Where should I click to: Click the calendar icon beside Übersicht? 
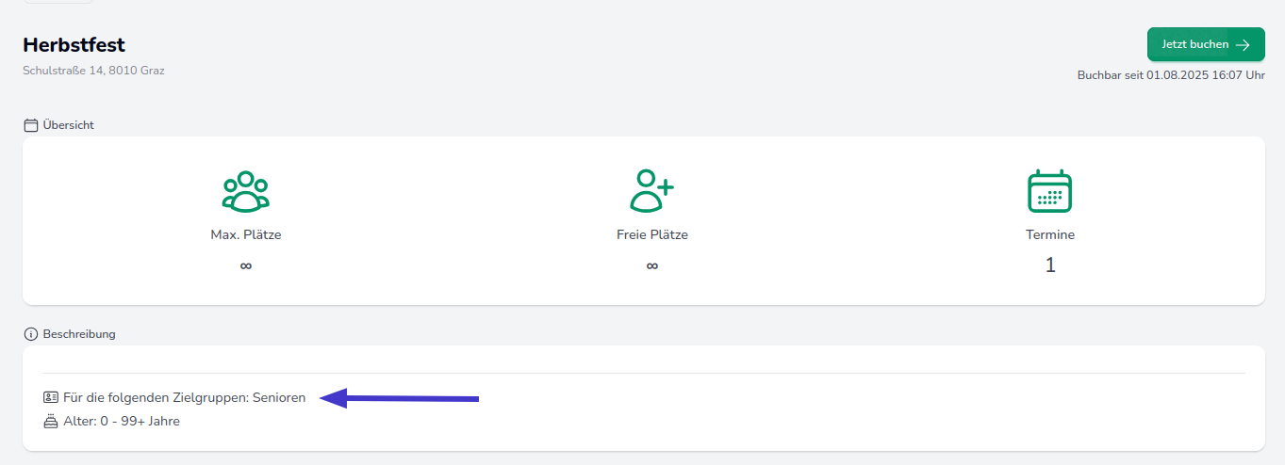click(x=31, y=125)
